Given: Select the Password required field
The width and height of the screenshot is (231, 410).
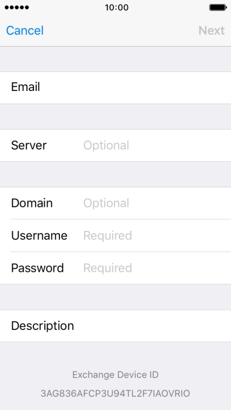Looking at the screenshot, I should [x=115, y=268].
